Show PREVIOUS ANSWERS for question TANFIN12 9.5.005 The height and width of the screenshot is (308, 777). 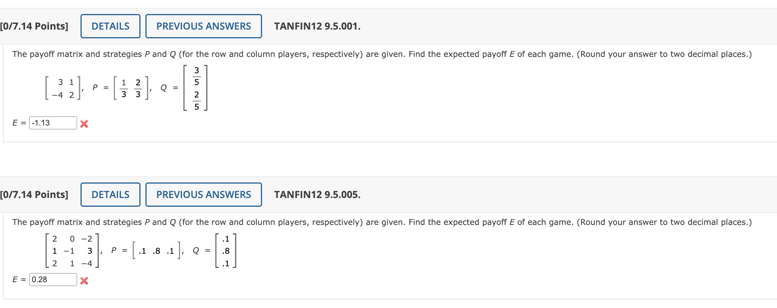tap(204, 195)
